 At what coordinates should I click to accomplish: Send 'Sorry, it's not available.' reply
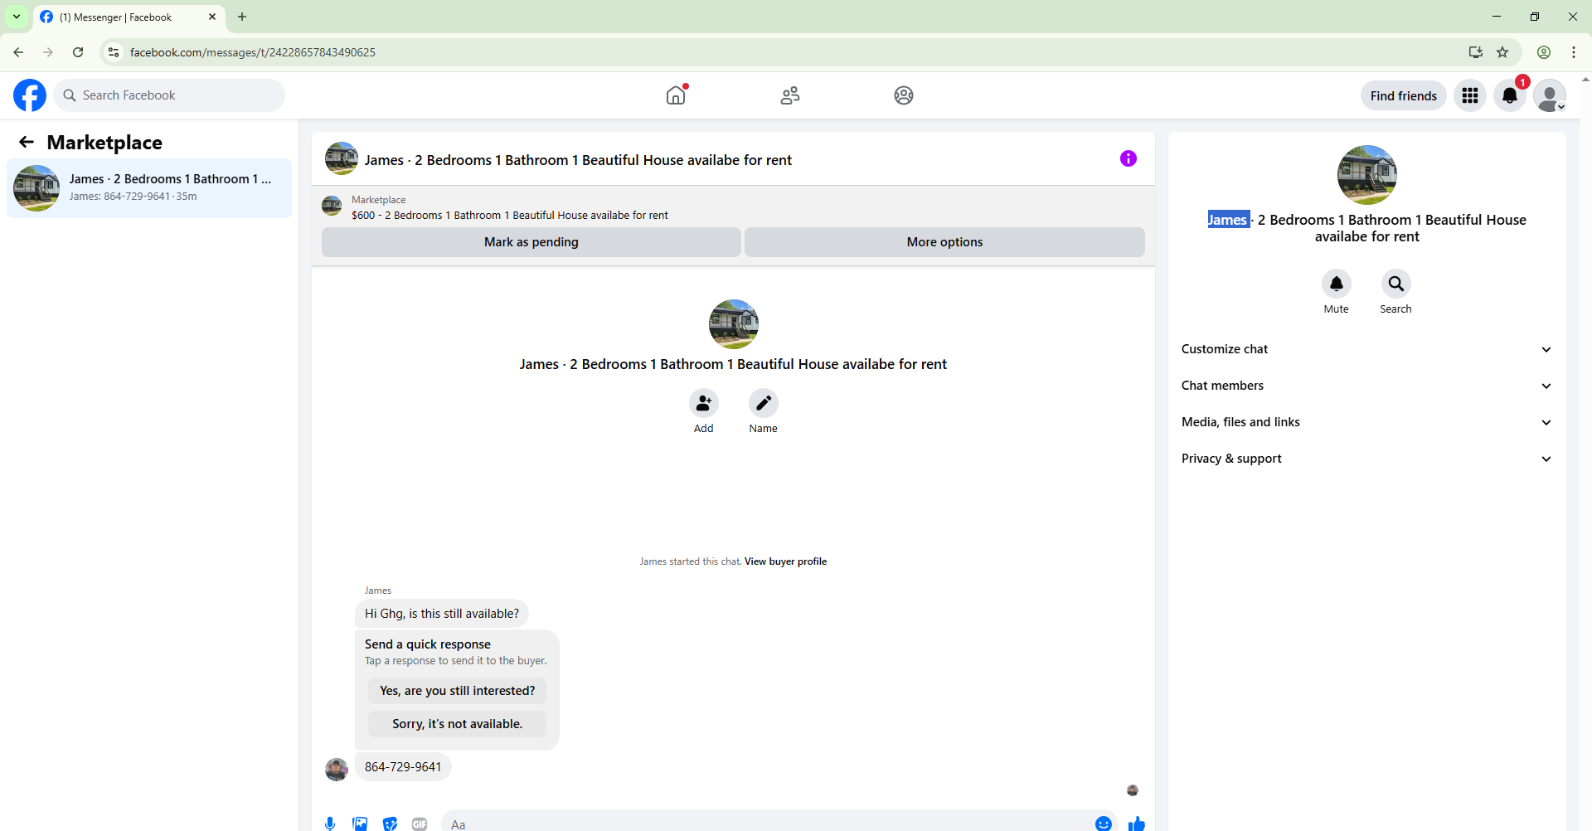click(458, 724)
